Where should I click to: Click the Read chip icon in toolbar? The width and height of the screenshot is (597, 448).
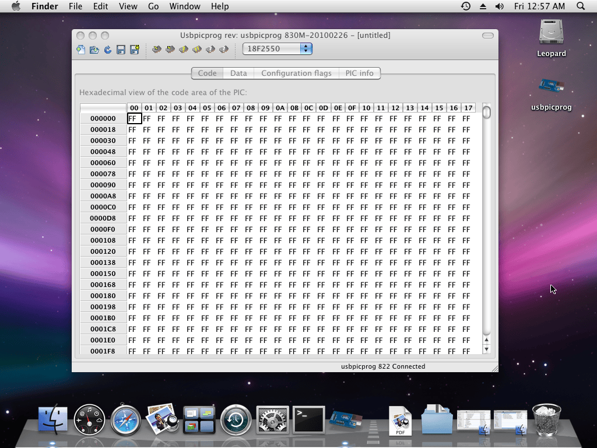tap(170, 49)
